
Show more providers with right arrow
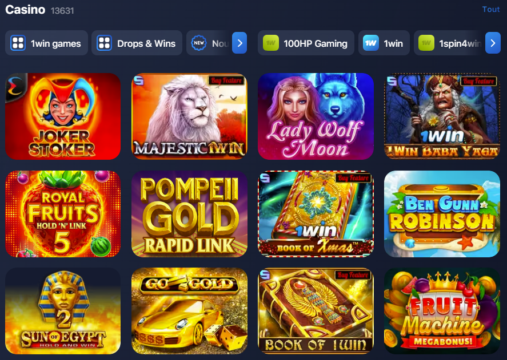(x=493, y=43)
